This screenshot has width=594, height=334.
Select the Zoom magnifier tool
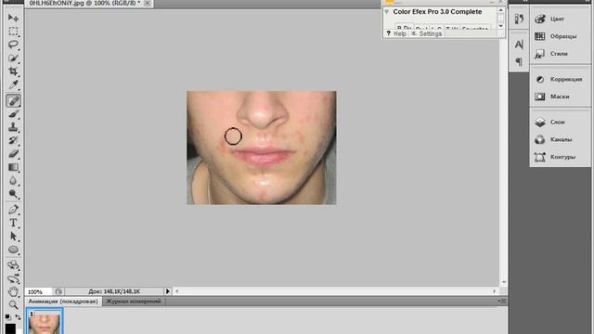point(13,305)
